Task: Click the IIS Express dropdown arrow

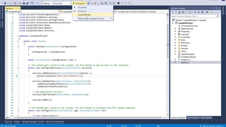Action: pos(85,3)
